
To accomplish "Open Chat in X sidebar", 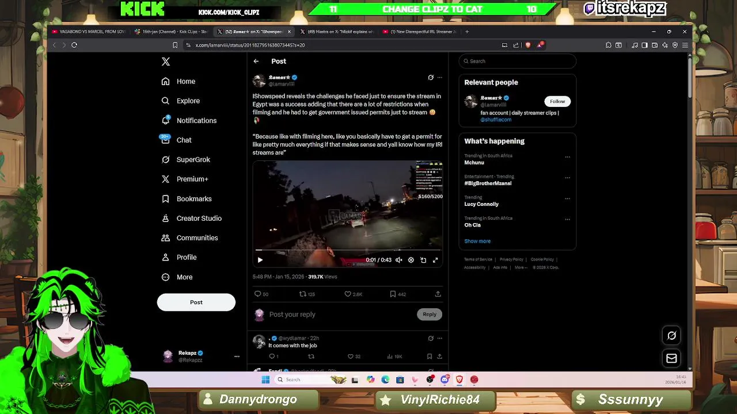I will [x=176, y=140].
